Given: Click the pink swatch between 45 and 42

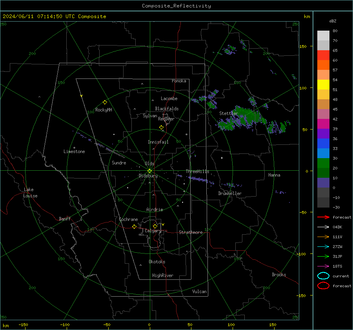Looking at the screenshot, I should click(323, 114).
